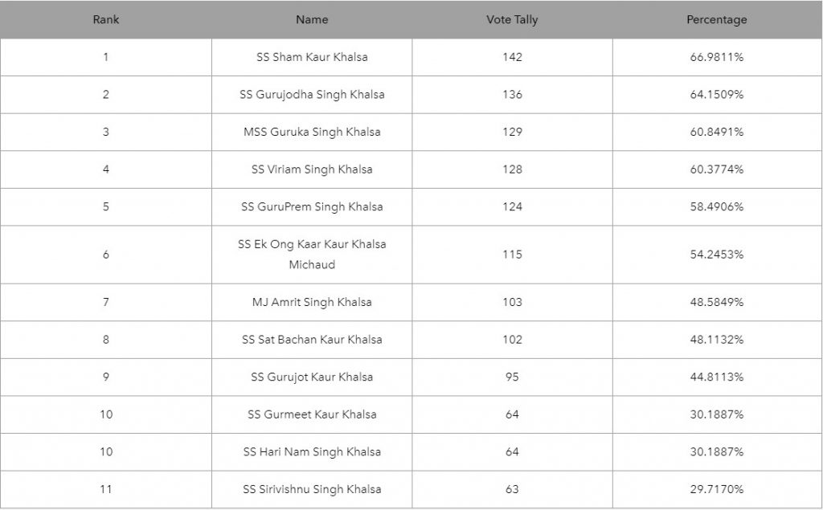
Task: Click the Vote Tally column header
Action: (512, 19)
